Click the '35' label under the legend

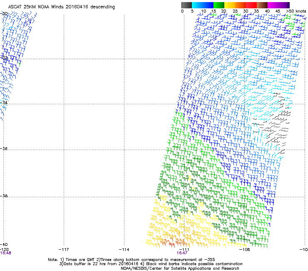coord(256,11)
